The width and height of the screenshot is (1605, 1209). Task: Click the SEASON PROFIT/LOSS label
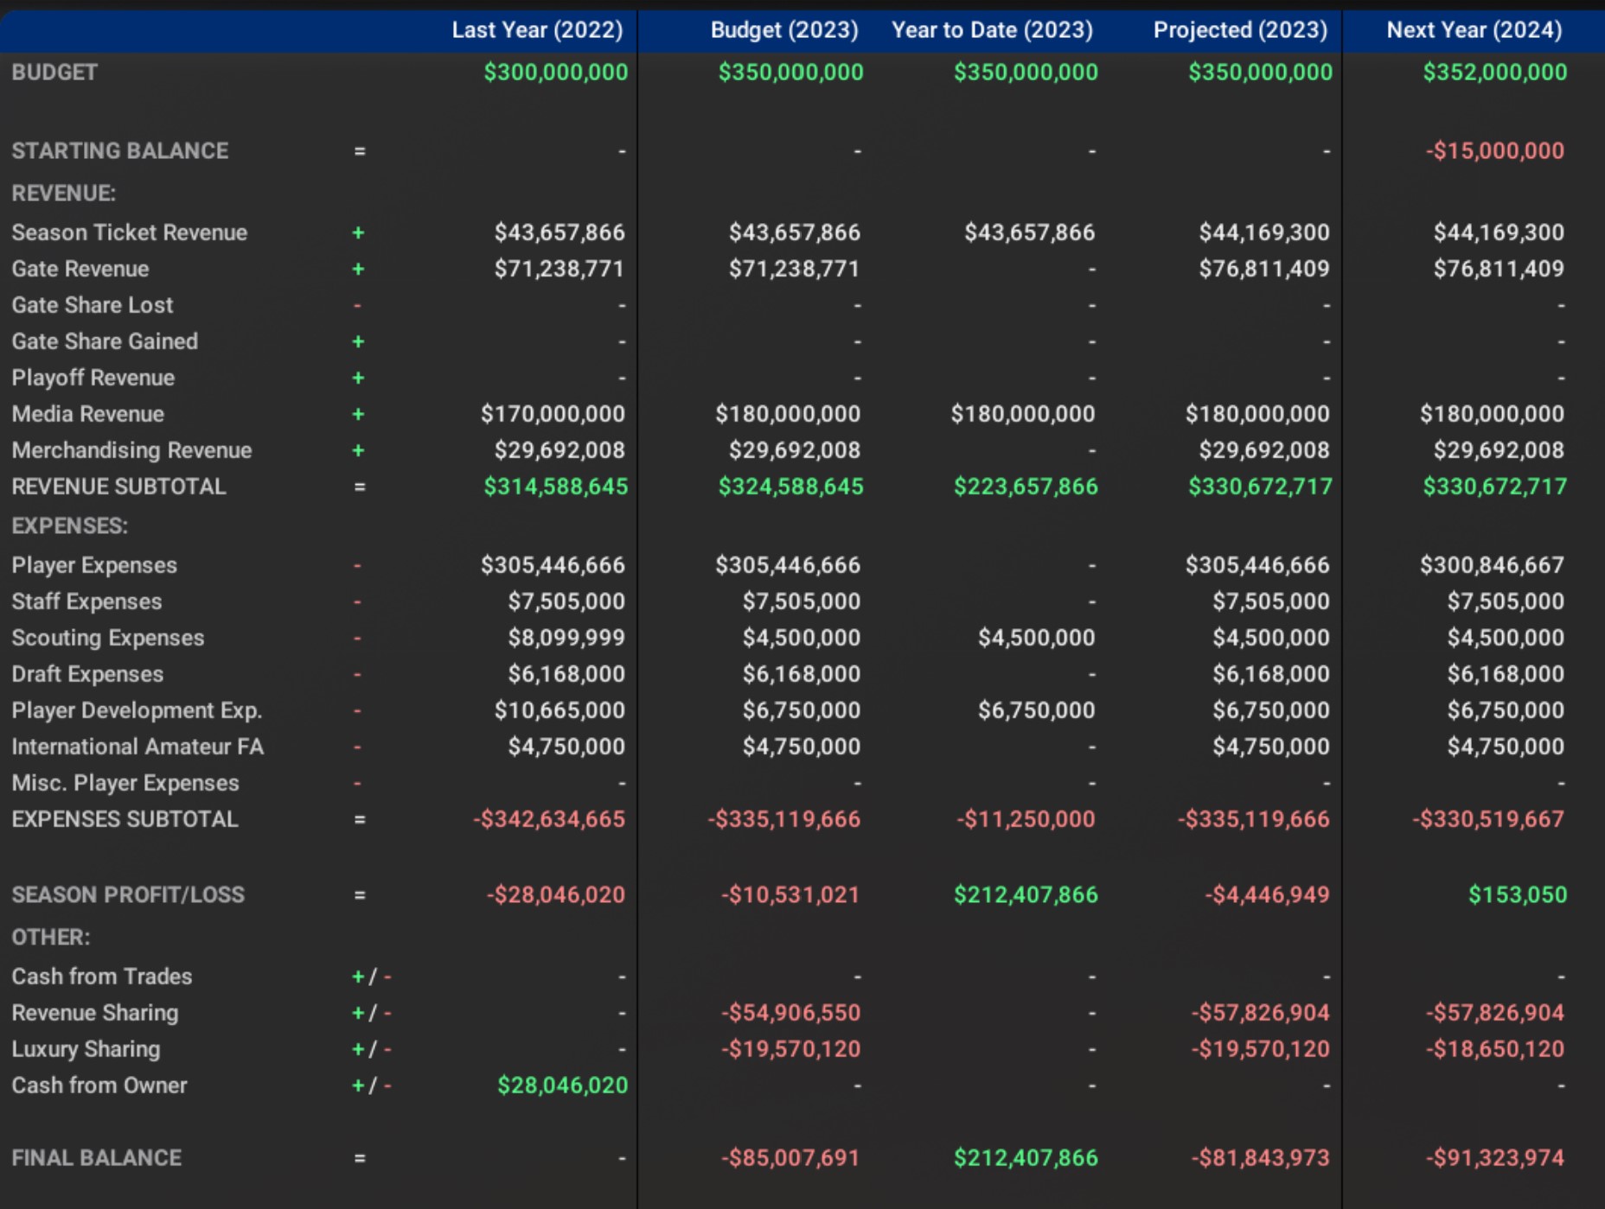coord(128,894)
